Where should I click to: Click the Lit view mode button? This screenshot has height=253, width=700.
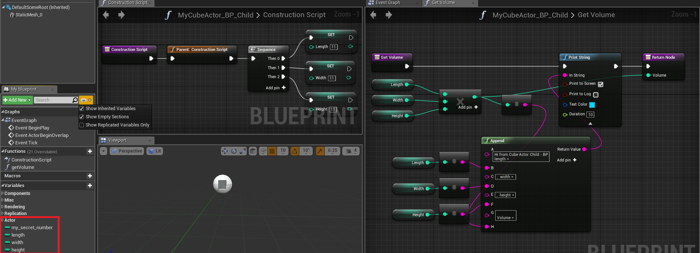click(155, 151)
